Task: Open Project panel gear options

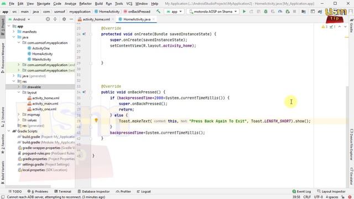Action: [x=64, y=19]
